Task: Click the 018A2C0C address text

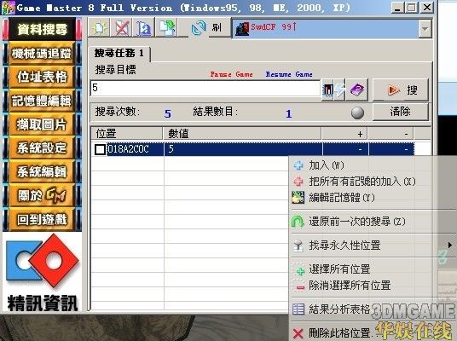Action: 128,149
